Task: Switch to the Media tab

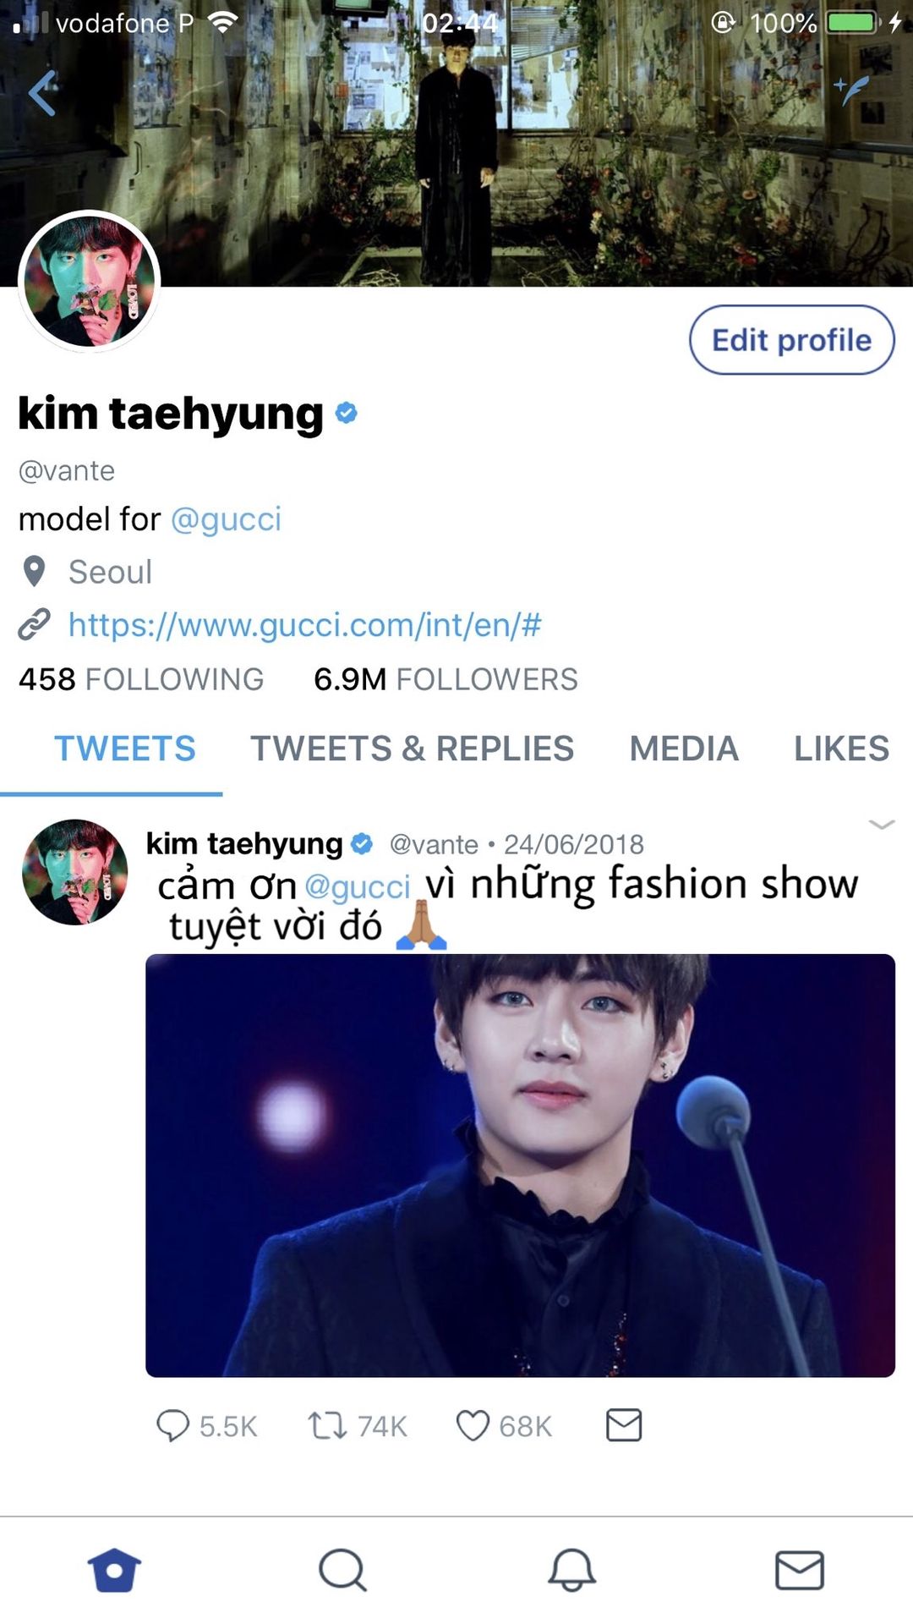Action: [x=684, y=749]
